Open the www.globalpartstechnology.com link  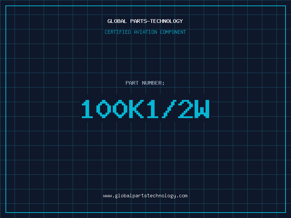[145, 196]
